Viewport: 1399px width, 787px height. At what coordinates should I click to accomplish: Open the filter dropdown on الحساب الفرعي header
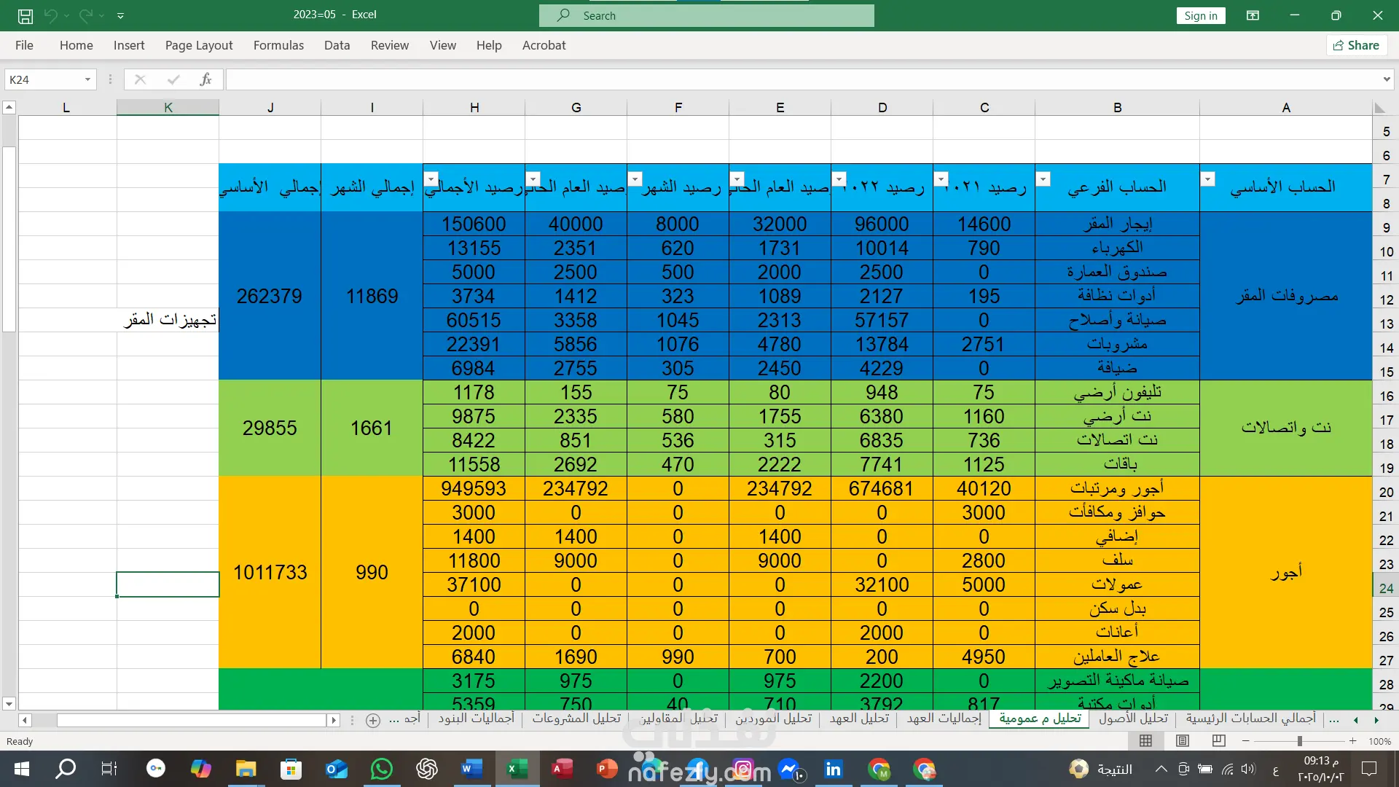point(1043,179)
